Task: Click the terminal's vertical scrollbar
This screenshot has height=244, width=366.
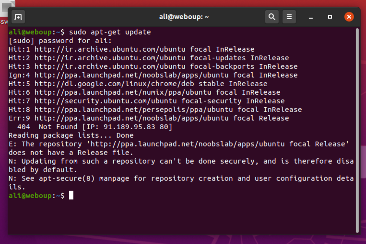Action: click(x=357, y=129)
